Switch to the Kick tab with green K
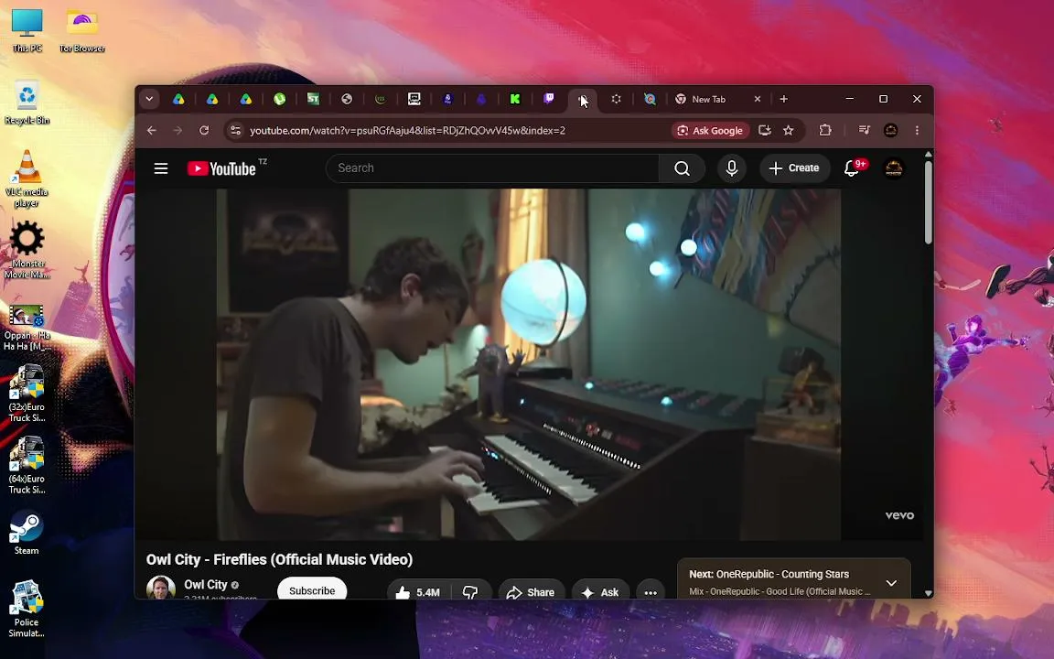 [515, 99]
